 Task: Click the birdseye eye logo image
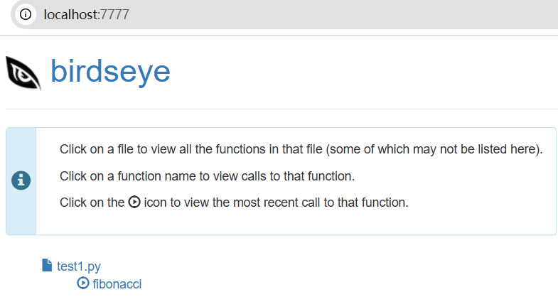[23, 72]
